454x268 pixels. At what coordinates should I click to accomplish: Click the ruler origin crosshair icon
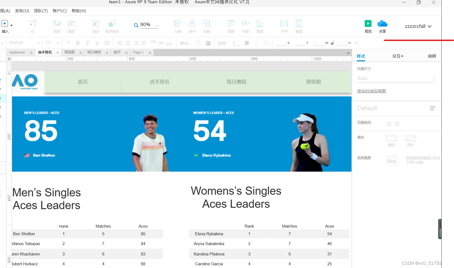tap(9, 59)
